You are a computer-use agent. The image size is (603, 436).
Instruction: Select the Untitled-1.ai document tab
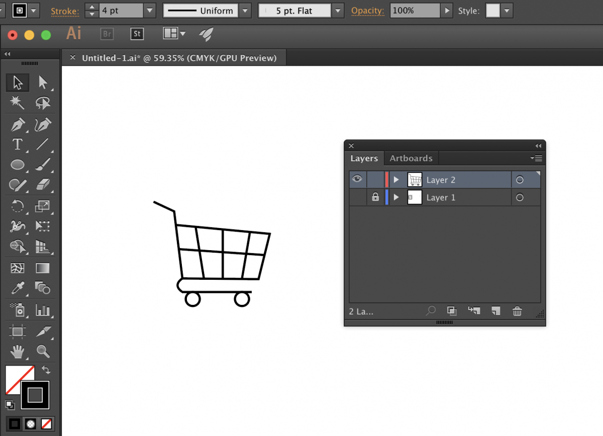click(179, 58)
